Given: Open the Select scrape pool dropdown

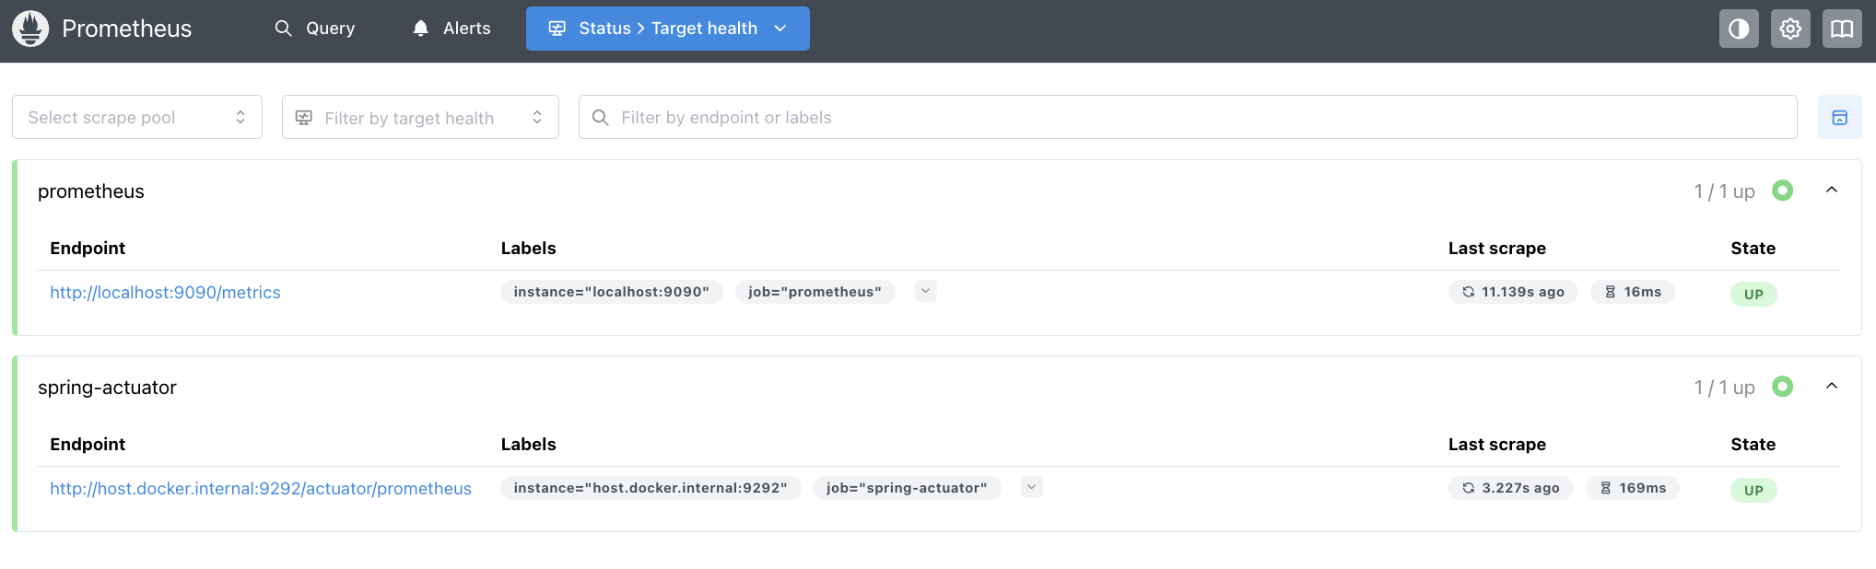Looking at the screenshot, I should click(x=137, y=117).
